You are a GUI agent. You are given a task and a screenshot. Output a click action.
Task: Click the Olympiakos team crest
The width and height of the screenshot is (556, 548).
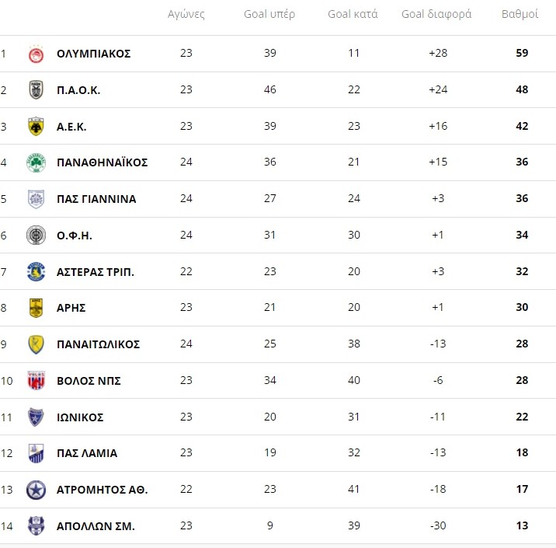point(36,54)
